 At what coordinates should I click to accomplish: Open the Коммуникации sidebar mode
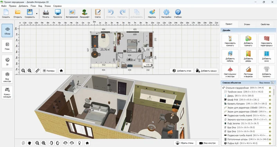7,92
